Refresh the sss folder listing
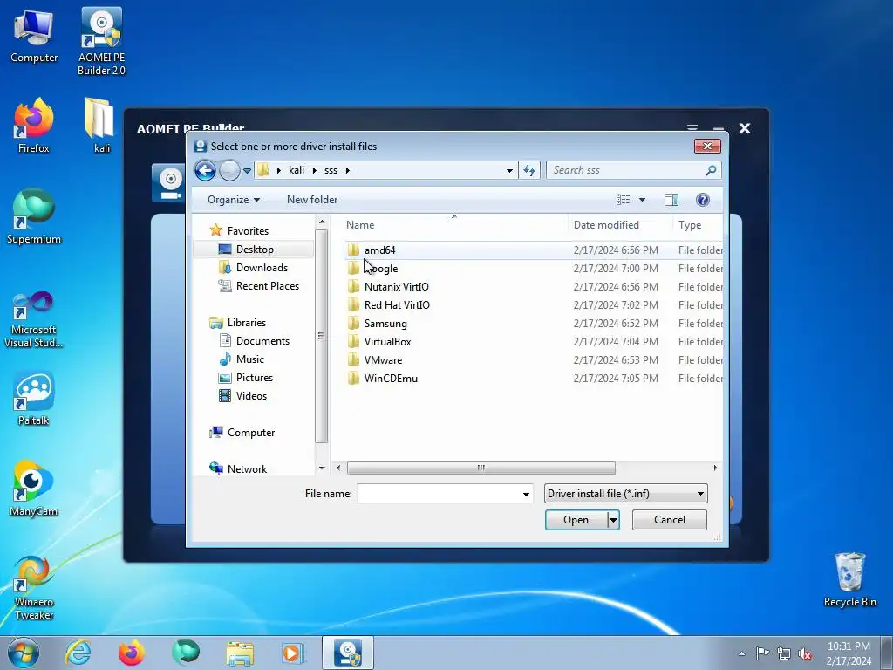This screenshot has width=893, height=670. click(529, 170)
